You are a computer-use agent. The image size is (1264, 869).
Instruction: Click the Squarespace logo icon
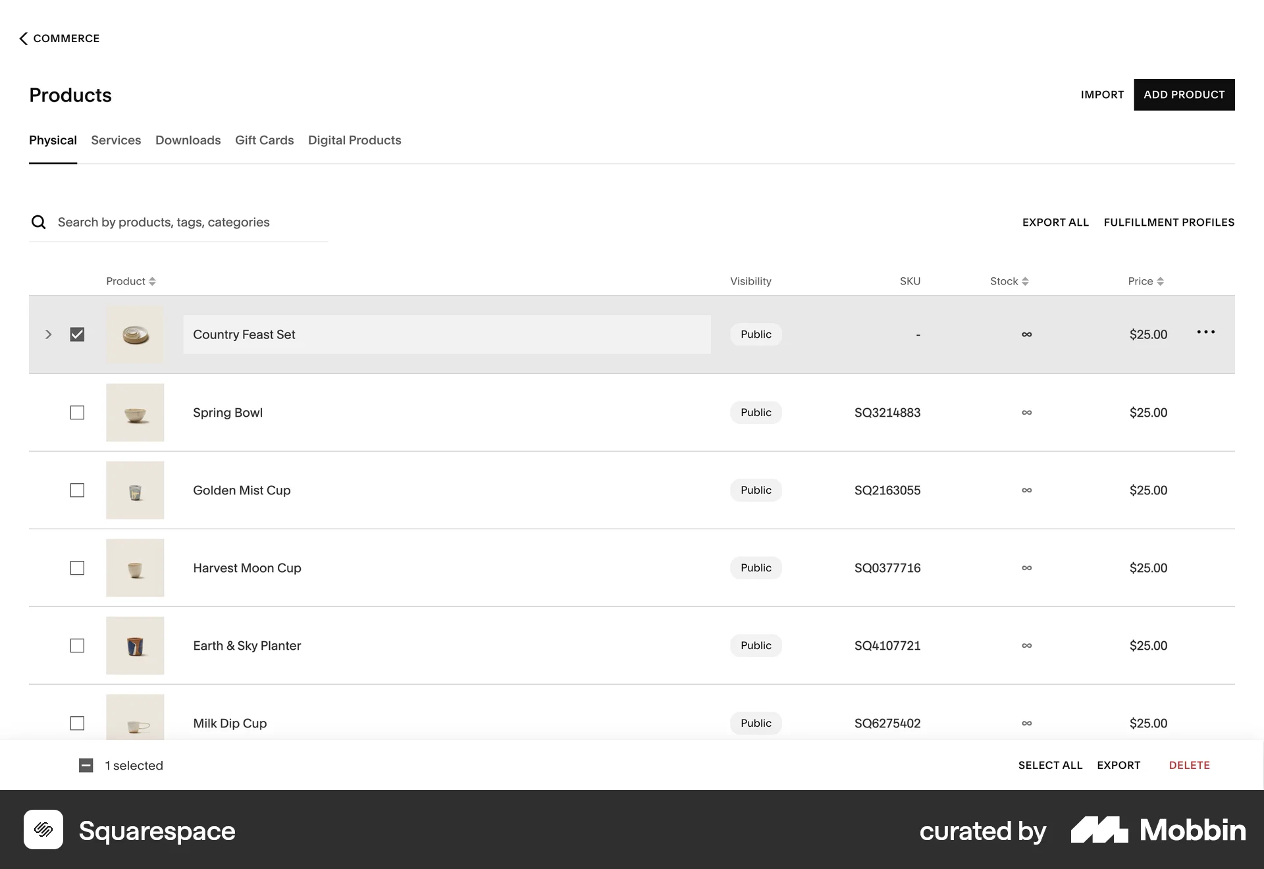pyautogui.click(x=43, y=830)
